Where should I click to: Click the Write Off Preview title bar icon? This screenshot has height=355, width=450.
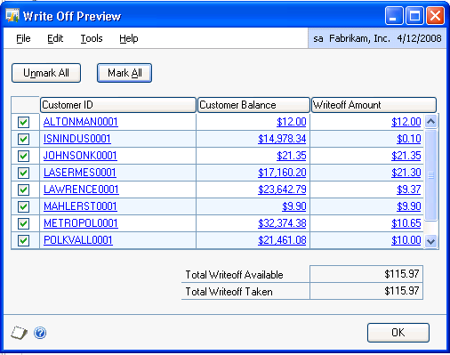coord(12,16)
